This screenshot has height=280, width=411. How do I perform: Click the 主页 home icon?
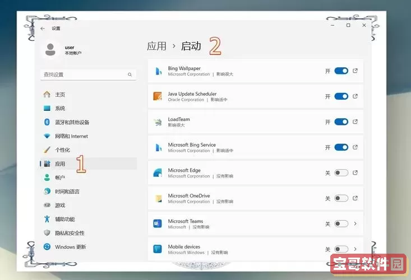click(47, 94)
